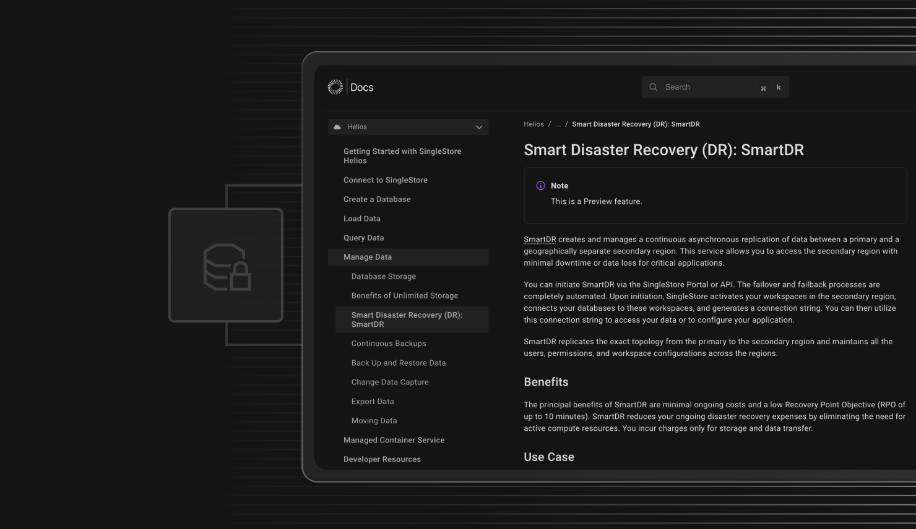Image resolution: width=916 pixels, height=529 pixels.
Task: Open Create a Database page
Action: pos(377,199)
